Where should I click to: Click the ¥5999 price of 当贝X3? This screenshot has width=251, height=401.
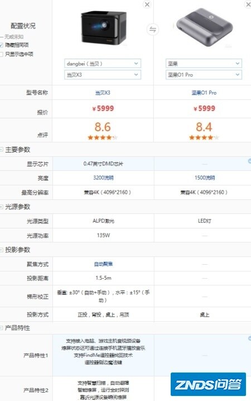pyautogui.click(x=103, y=108)
